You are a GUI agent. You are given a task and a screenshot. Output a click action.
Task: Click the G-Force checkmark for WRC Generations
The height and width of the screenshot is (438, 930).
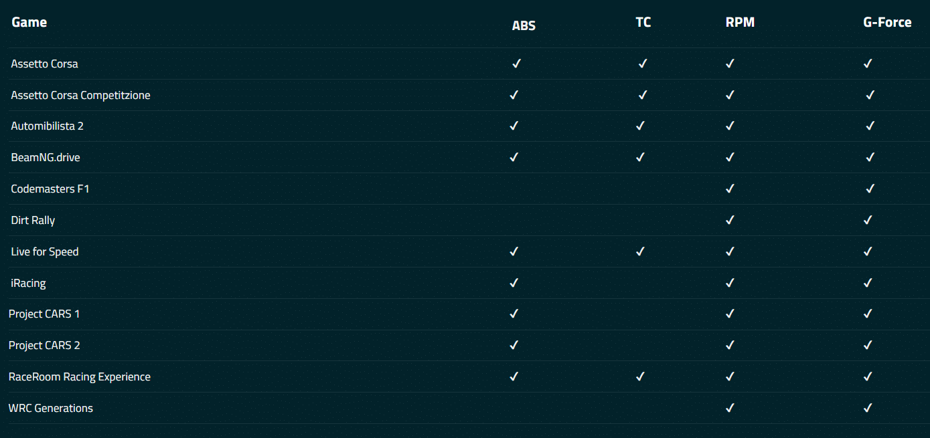point(868,408)
